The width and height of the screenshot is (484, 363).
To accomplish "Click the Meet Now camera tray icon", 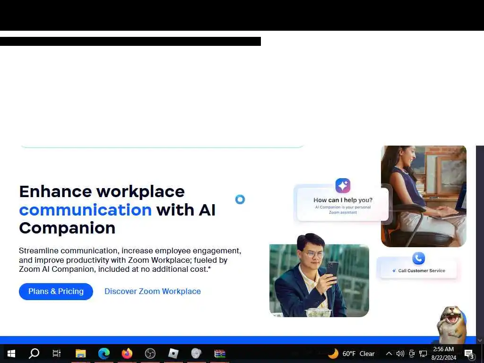I will point(412,354).
